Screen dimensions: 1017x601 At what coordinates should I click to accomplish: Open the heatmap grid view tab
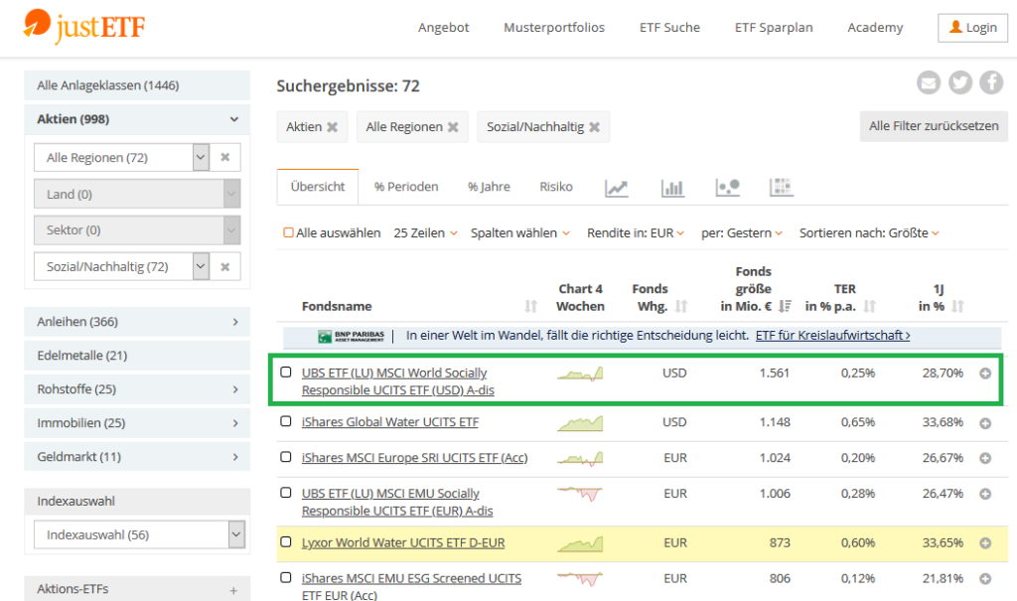pyautogui.click(x=782, y=188)
